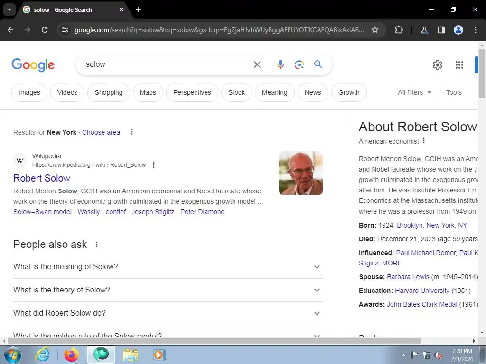Toggle the side panel icon

click(x=441, y=30)
